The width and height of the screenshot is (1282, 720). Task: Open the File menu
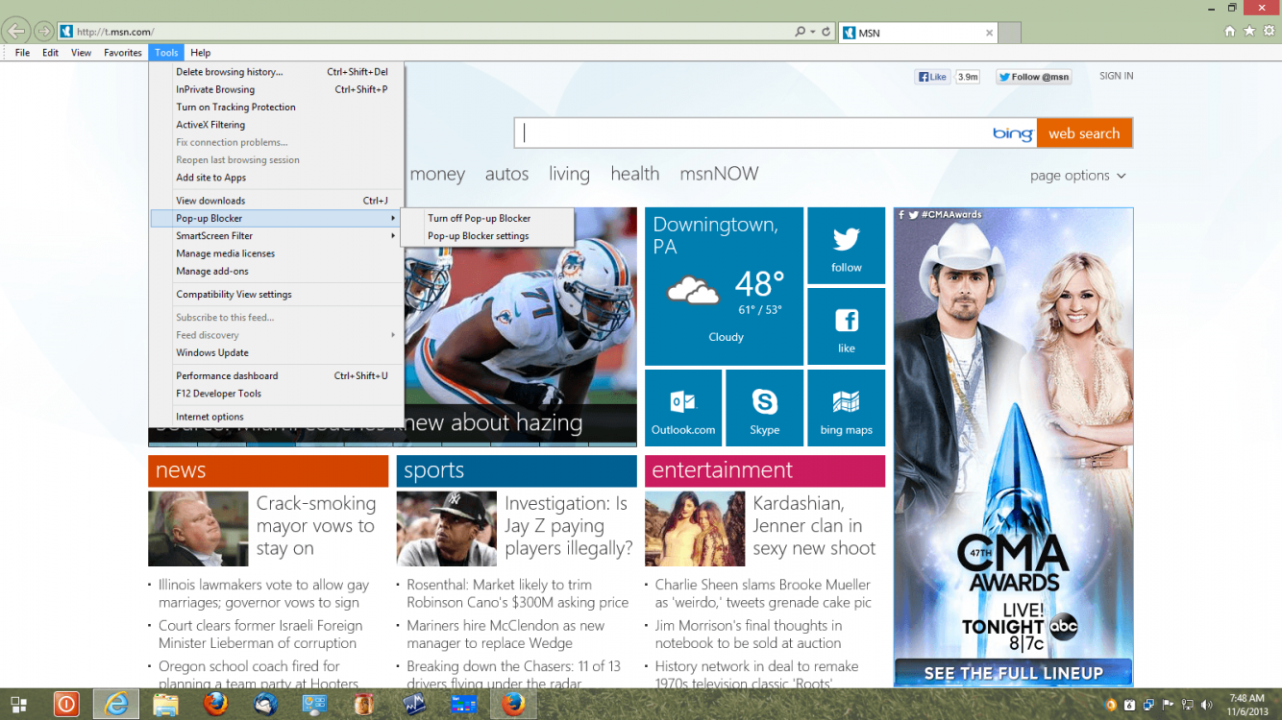[x=22, y=53]
